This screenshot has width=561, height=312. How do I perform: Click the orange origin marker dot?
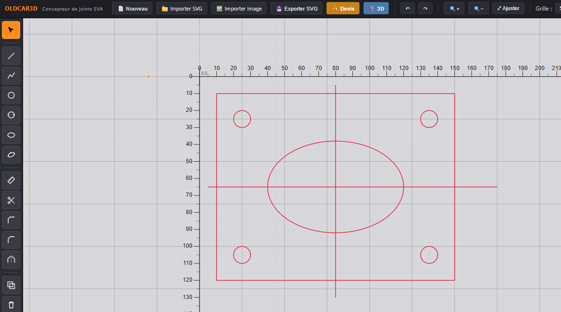(149, 76)
